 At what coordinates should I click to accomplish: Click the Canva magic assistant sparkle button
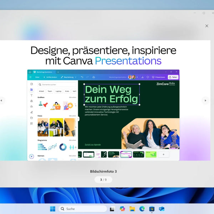[31, 157]
